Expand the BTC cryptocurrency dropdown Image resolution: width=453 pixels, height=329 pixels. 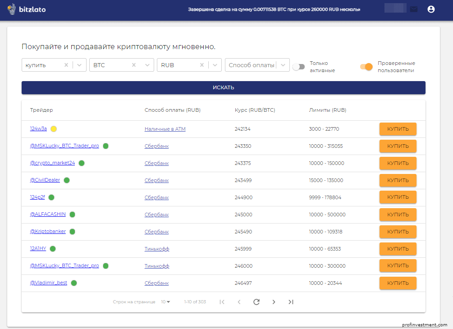147,65
